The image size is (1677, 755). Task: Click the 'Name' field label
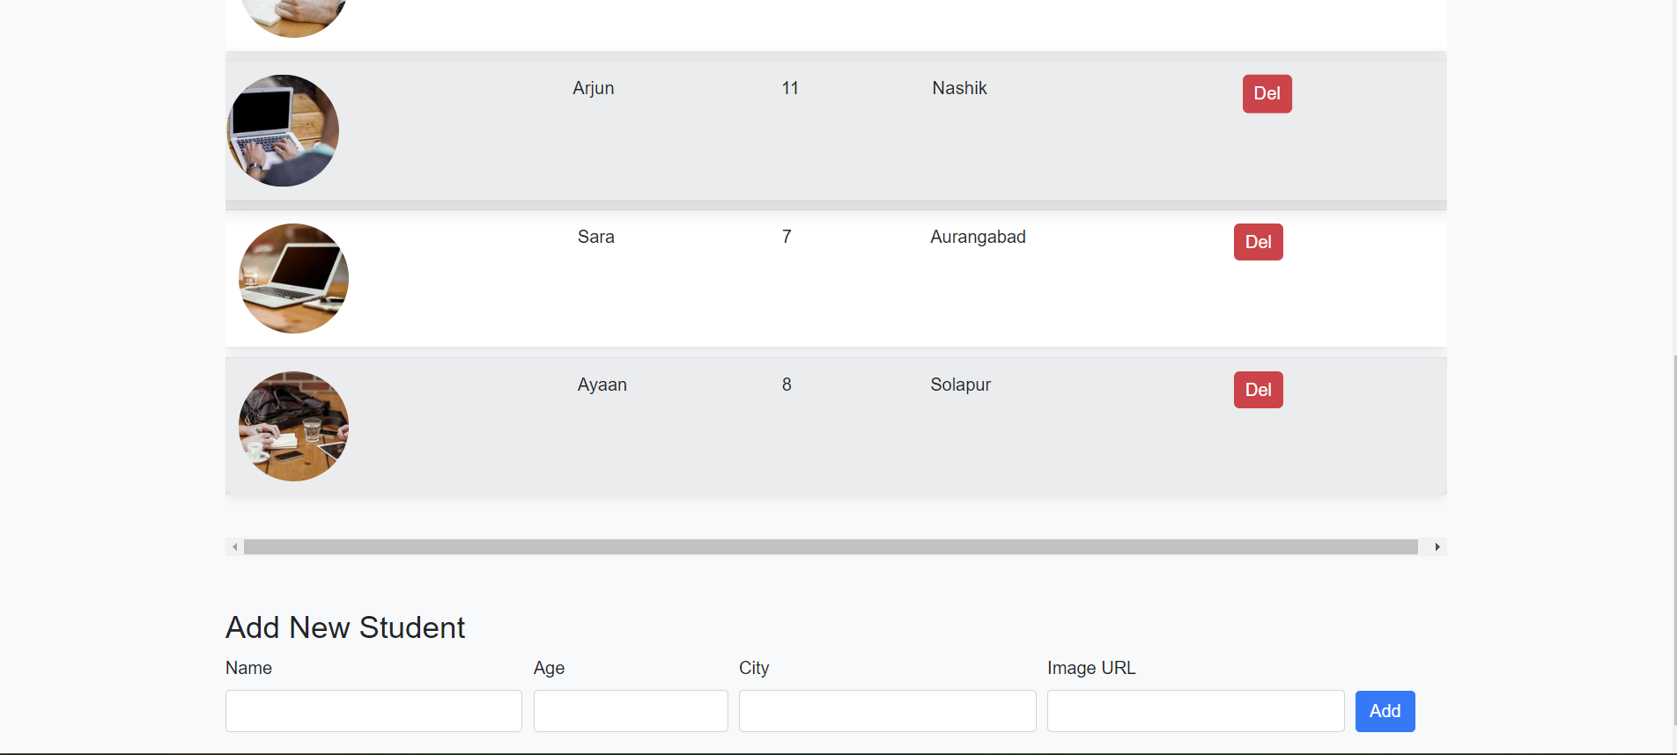click(248, 668)
